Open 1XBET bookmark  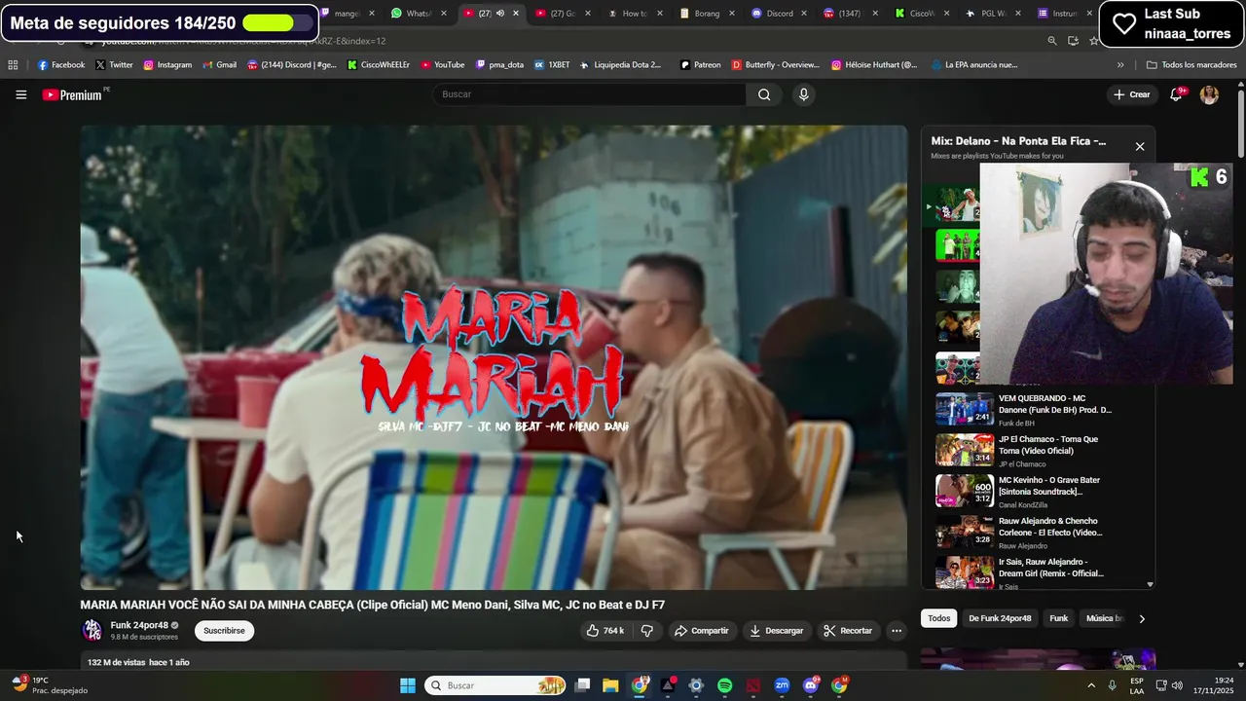pos(552,65)
